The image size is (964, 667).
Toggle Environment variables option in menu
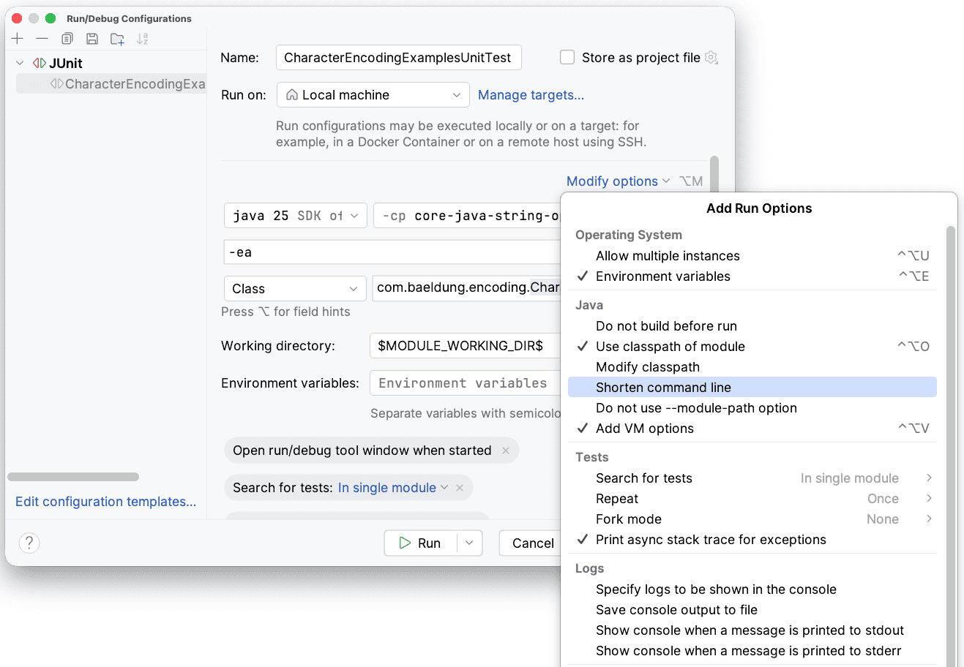662,276
